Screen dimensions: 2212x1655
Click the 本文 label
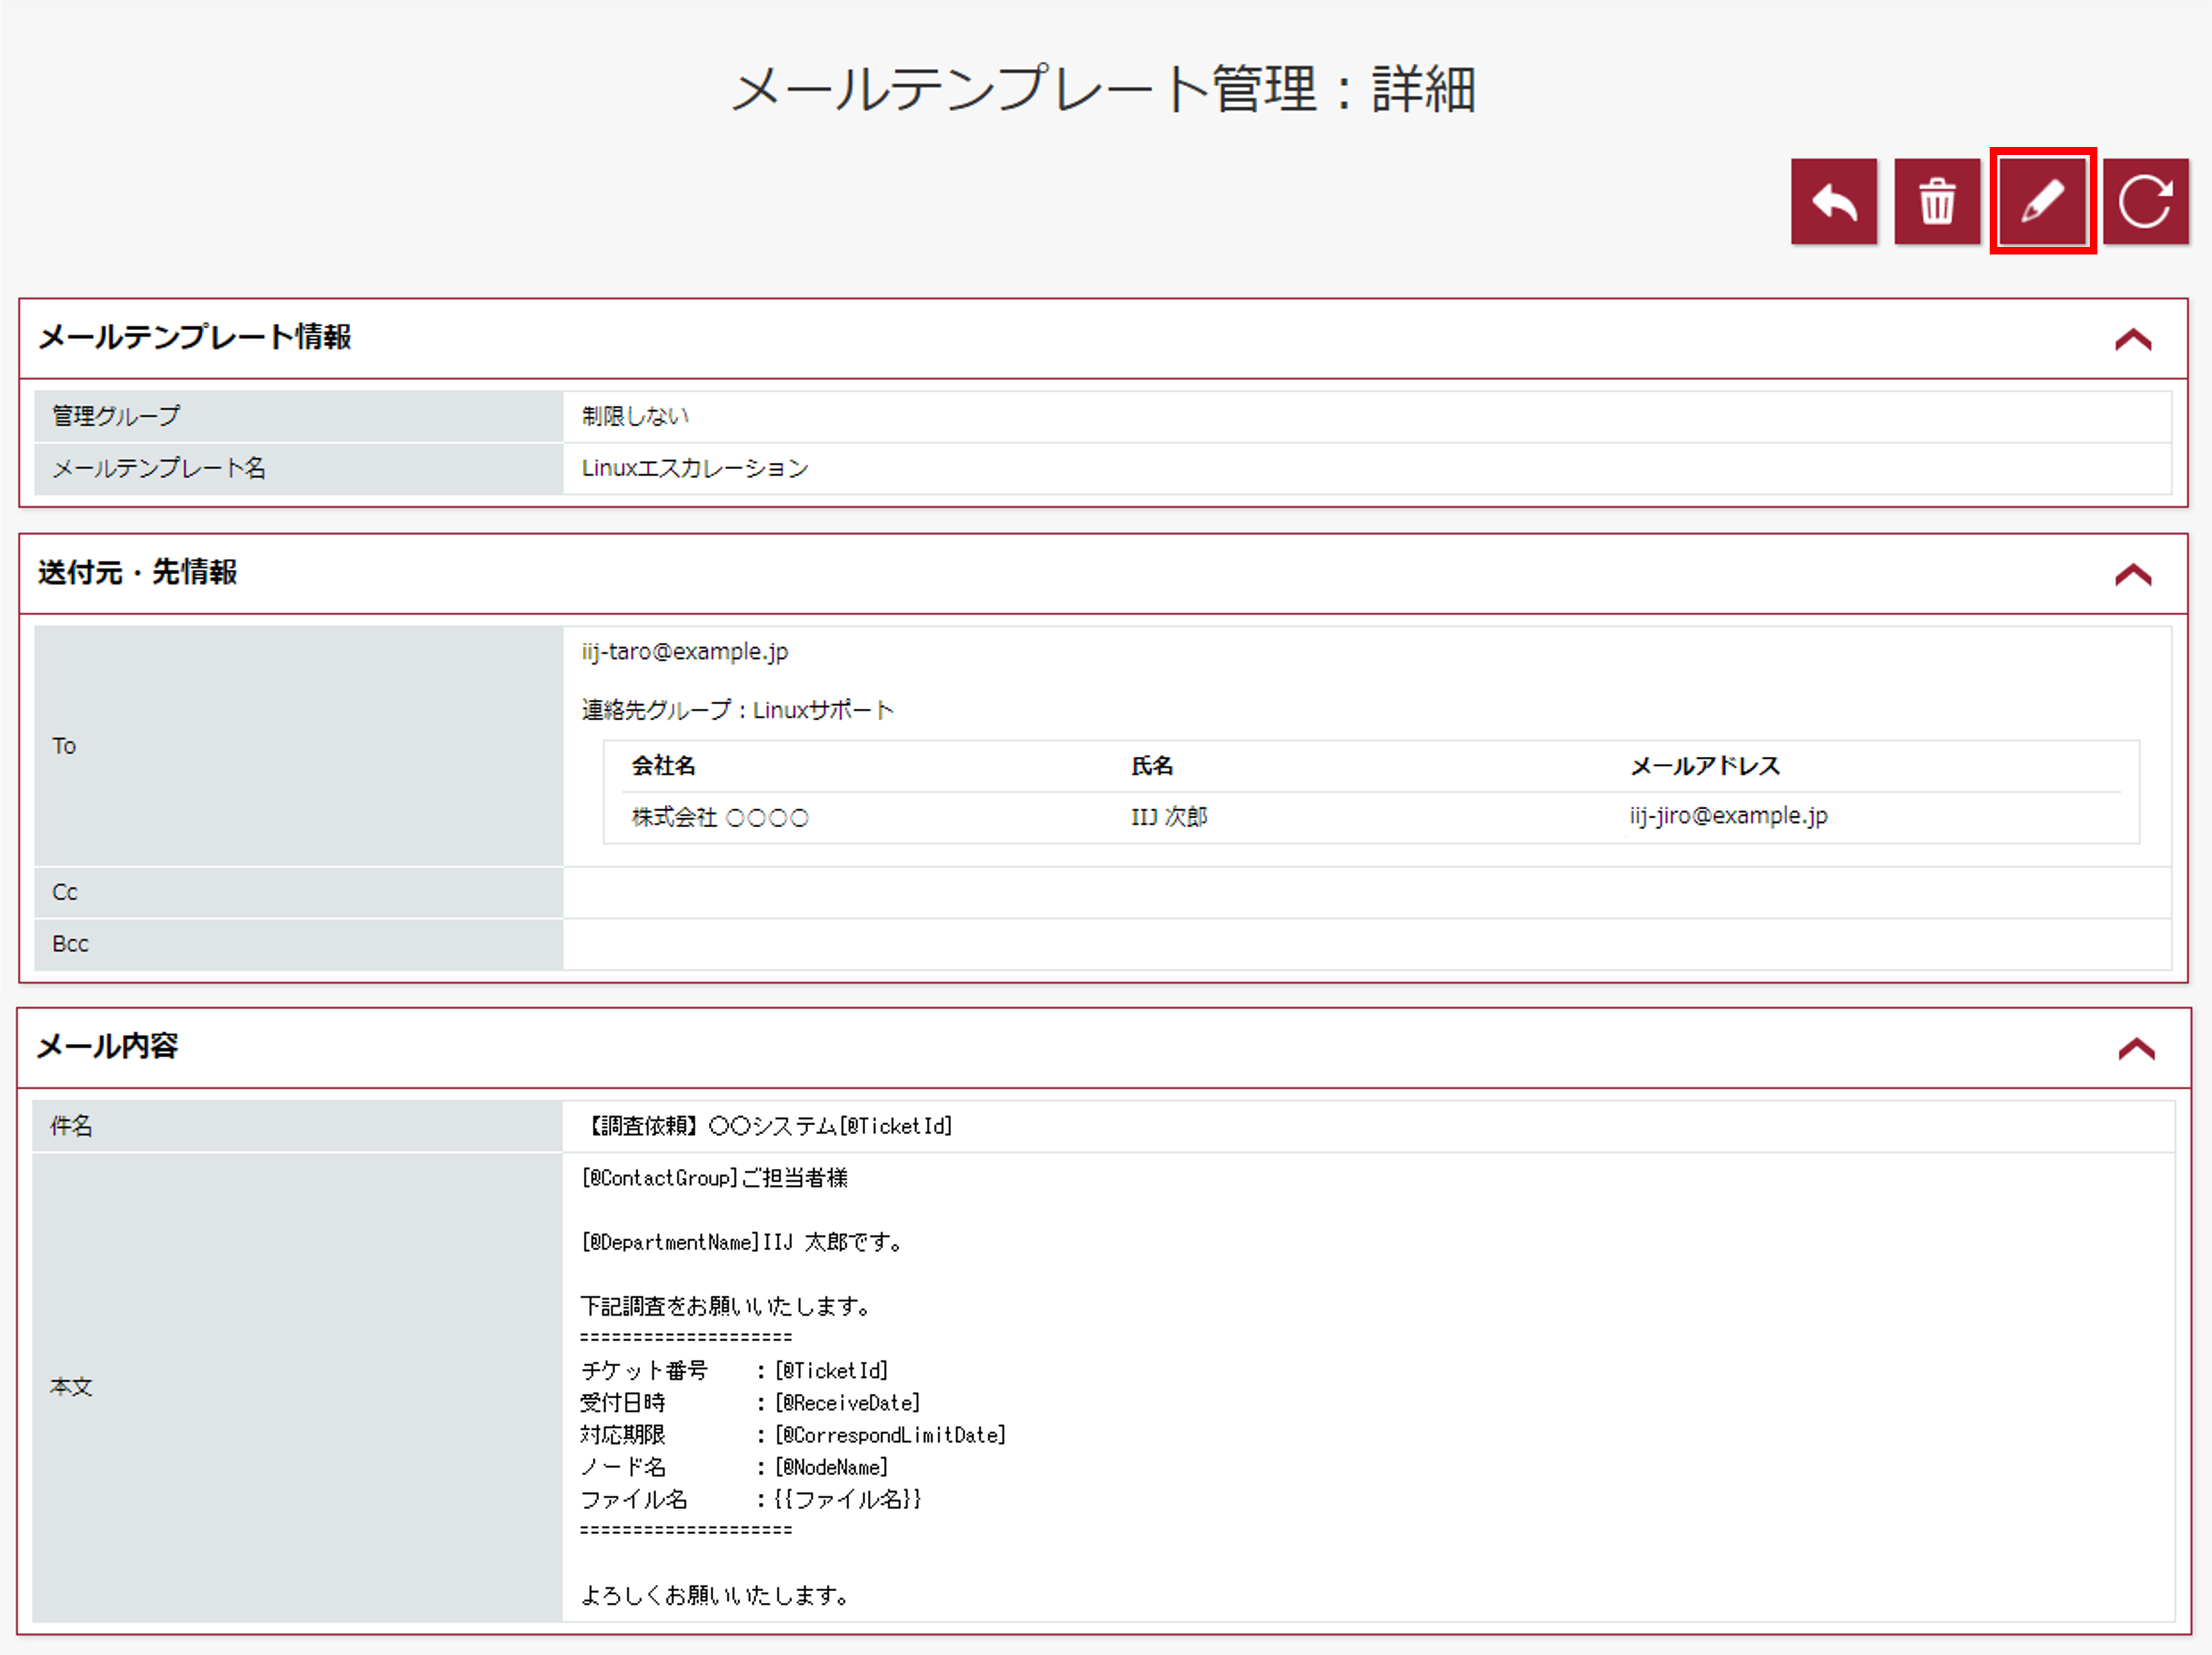click(71, 1387)
